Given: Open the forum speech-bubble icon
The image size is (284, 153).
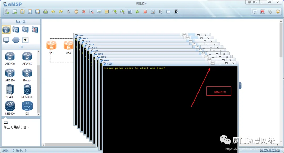Looking at the screenshot, I should (x=255, y=12).
